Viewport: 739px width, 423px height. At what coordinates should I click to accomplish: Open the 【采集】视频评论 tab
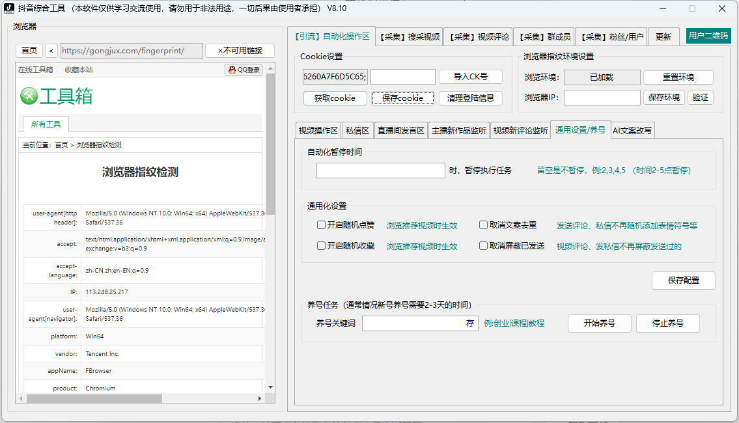(x=479, y=36)
